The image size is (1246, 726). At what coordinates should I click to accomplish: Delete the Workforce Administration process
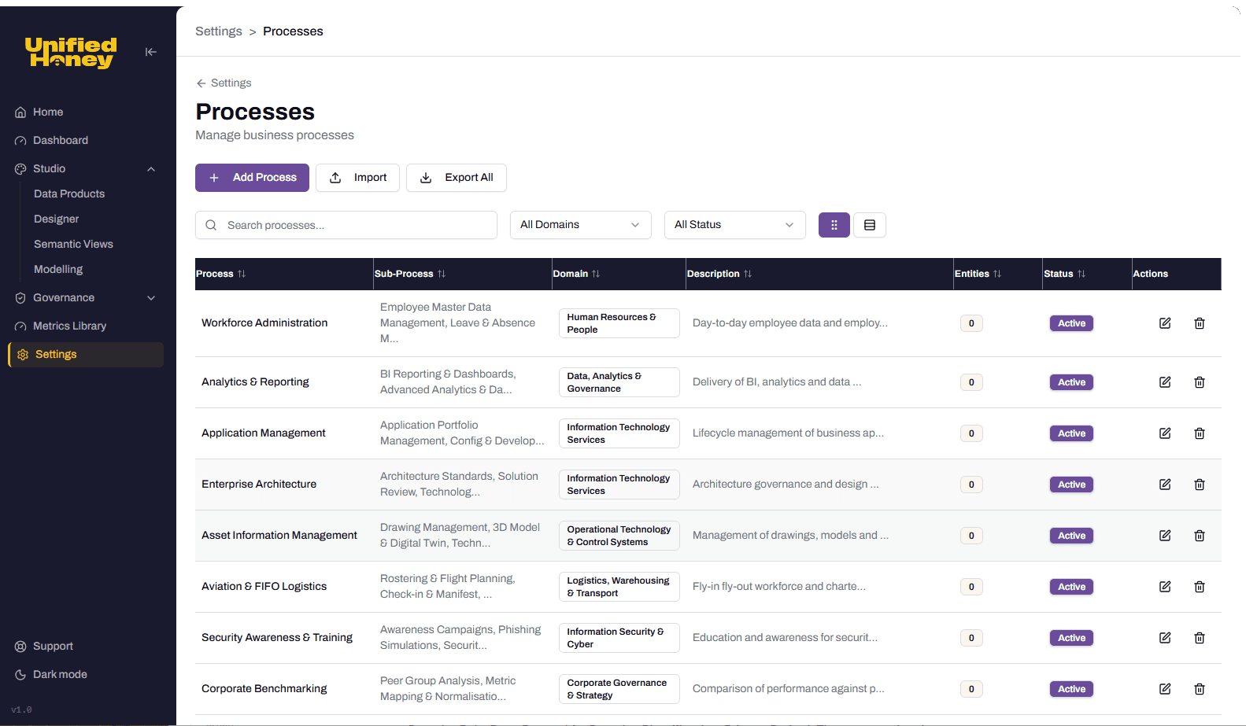click(x=1200, y=323)
